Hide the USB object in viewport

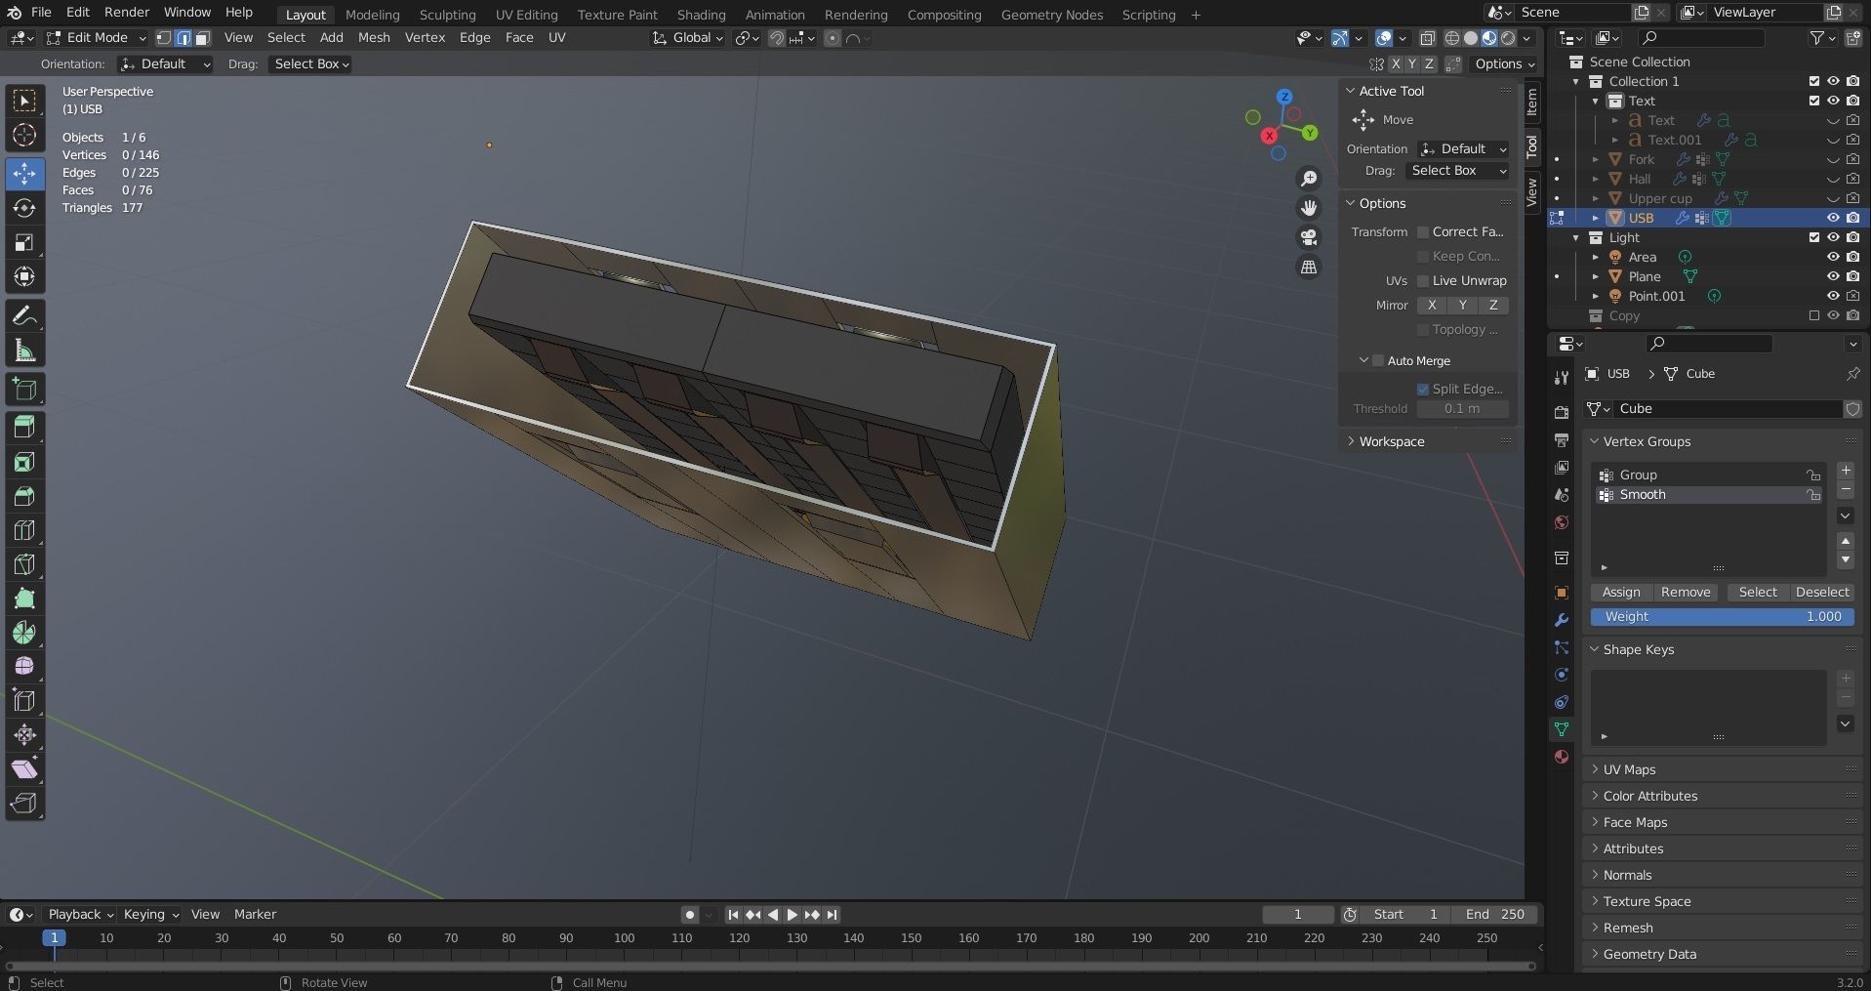(1833, 218)
